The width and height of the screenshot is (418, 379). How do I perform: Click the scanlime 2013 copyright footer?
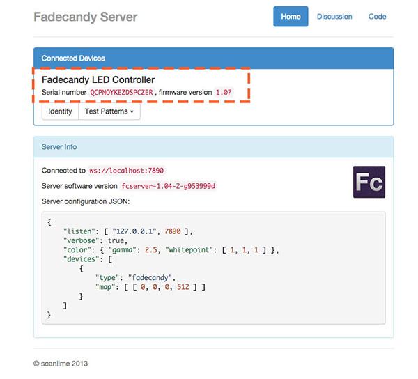click(61, 364)
